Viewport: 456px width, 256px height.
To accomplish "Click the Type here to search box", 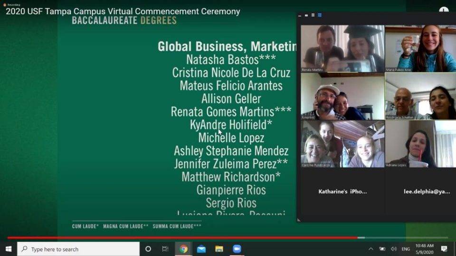I will point(78,249).
